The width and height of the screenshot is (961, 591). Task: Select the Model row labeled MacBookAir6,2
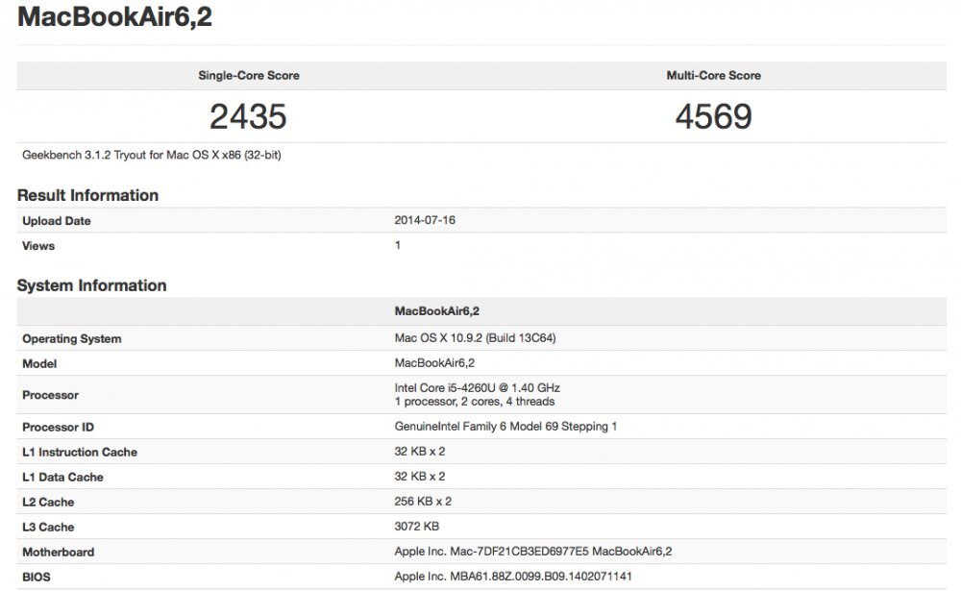[40, 363]
